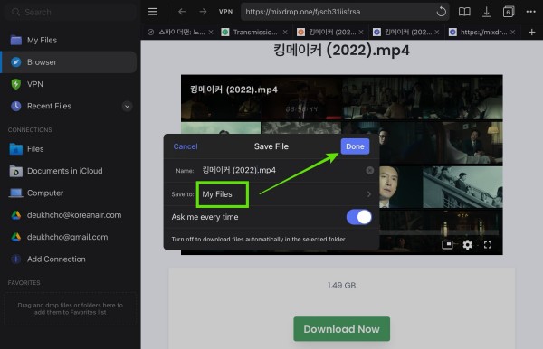Open the sidebar hamburger menu

pyautogui.click(x=153, y=12)
